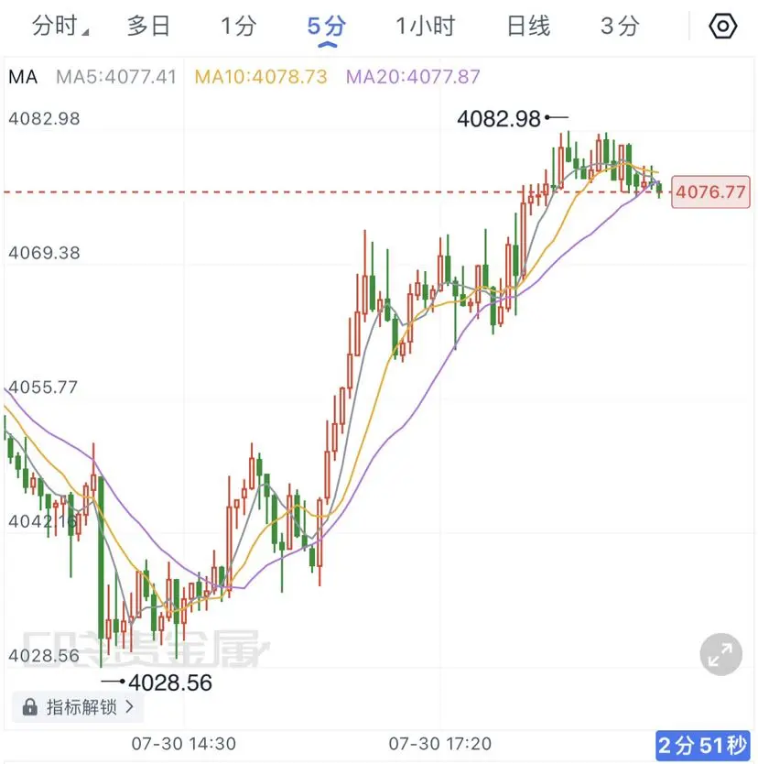Click the purple MA20:4077.87 legend

413,77
